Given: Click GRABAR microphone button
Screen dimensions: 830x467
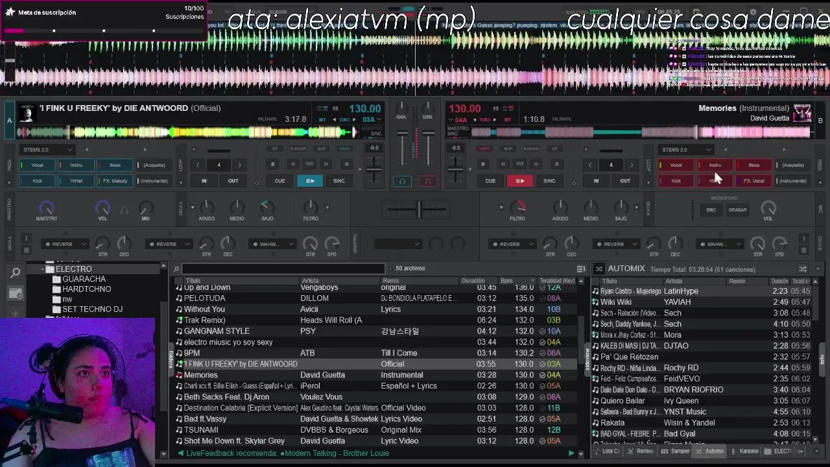Looking at the screenshot, I should 737,210.
